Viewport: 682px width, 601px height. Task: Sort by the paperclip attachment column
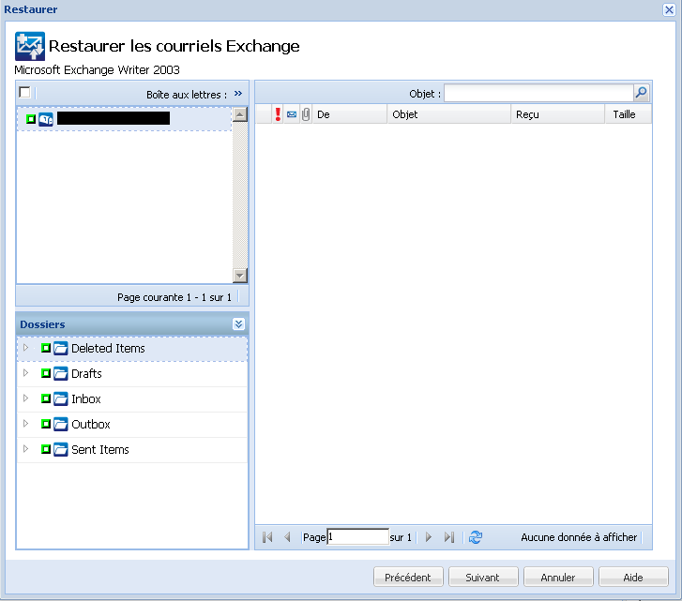[305, 114]
